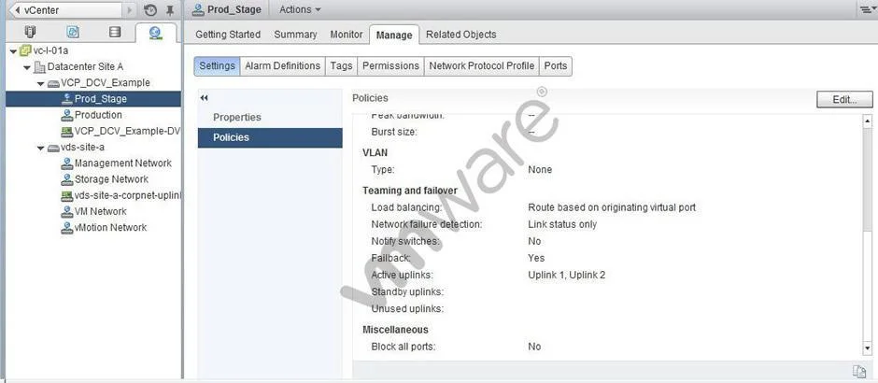Open the Actions dropdown menu
The height and width of the screenshot is (383, 878).
coord(300,9)
